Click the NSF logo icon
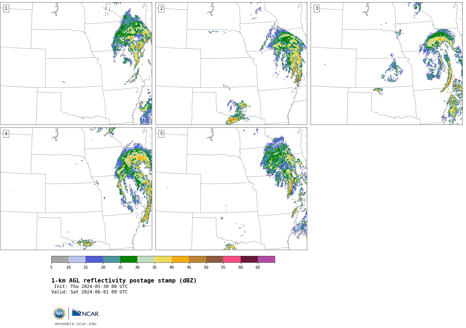The height and width of the screenshot is (328, 466). tap(59, 313)
